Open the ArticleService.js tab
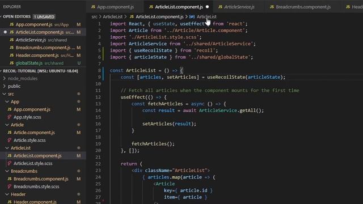The width and height of the screenshot is (363, 204). (239, 7)
